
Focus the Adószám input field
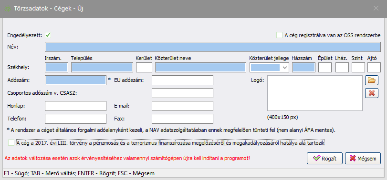tap(75, 80)
